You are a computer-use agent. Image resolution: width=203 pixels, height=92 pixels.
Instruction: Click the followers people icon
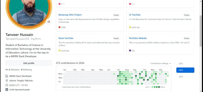[x=7, y=70]
